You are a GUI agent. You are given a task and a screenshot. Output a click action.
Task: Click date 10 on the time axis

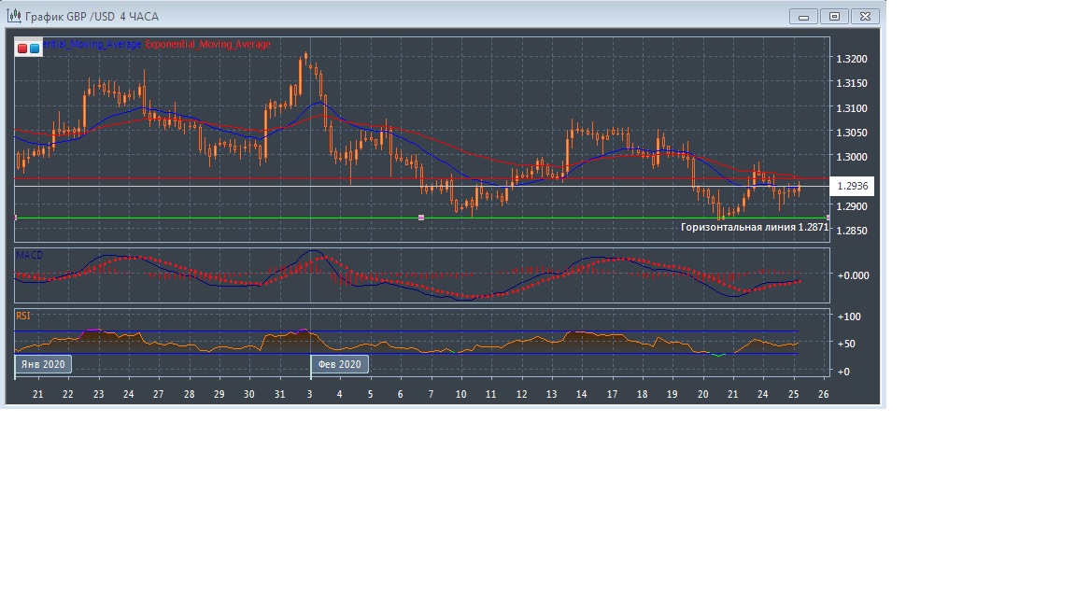tap(460, 395)
